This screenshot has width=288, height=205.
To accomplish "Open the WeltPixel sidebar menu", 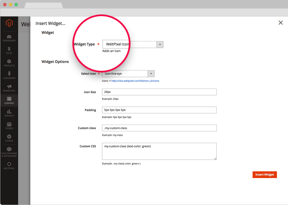I will coord(9,166).
